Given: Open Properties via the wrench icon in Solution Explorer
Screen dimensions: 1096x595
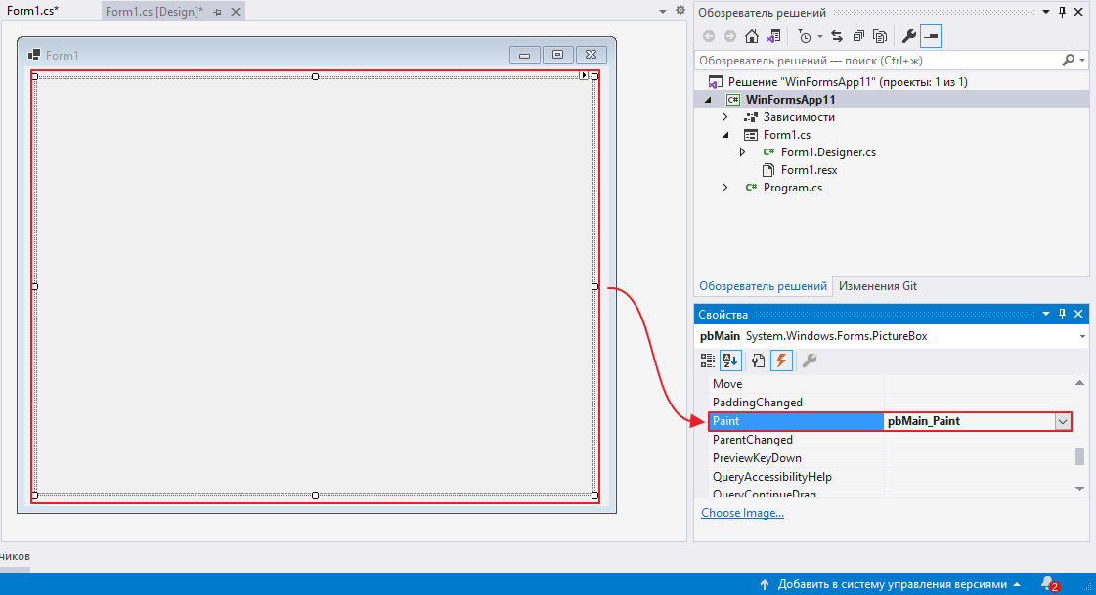Looking at the screenshot, I should click(x=908, y=36).
